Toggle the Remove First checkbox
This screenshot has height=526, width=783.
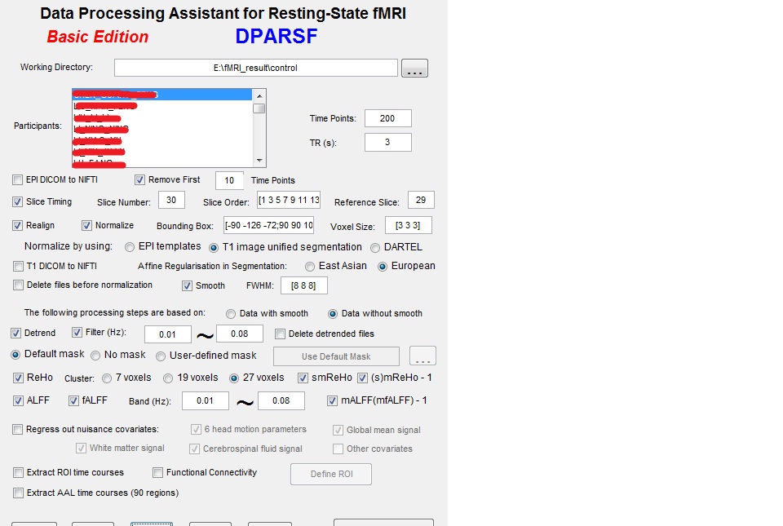coord(139,179)
